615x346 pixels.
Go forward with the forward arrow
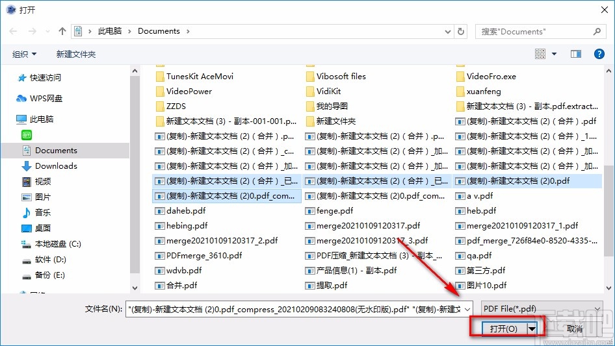[33, 31]
